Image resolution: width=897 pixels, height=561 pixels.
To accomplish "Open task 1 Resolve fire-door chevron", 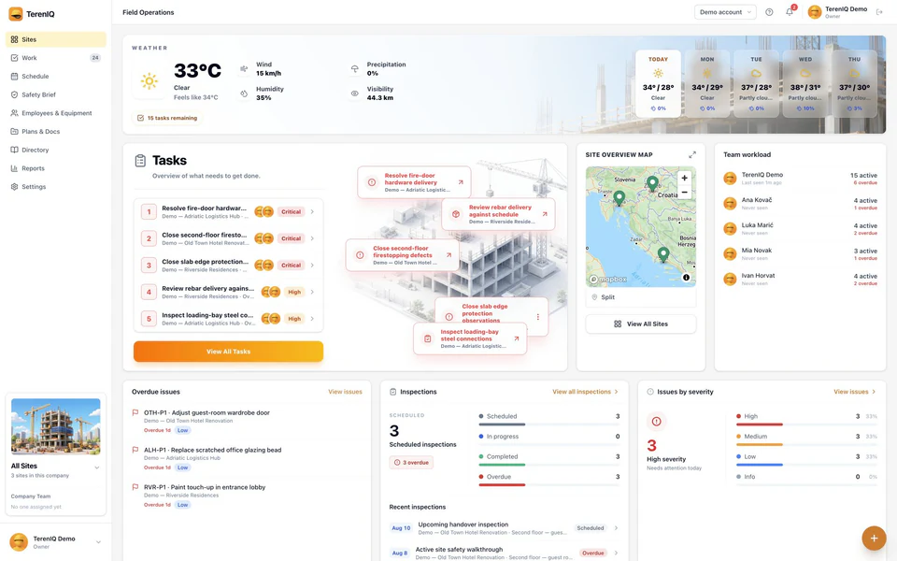I will (x=312, y=212).
